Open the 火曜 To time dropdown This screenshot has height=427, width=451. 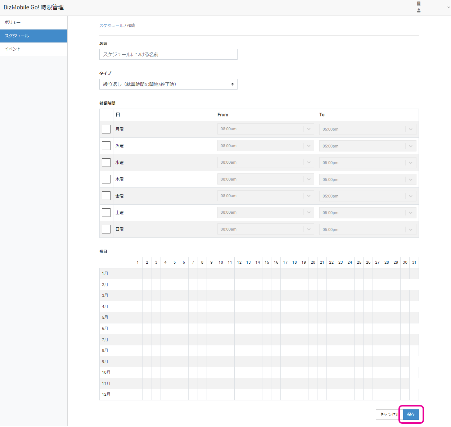click(367, 146)
